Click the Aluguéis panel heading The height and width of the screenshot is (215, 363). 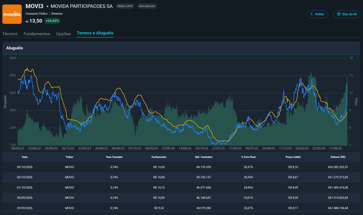pos(15,48)
